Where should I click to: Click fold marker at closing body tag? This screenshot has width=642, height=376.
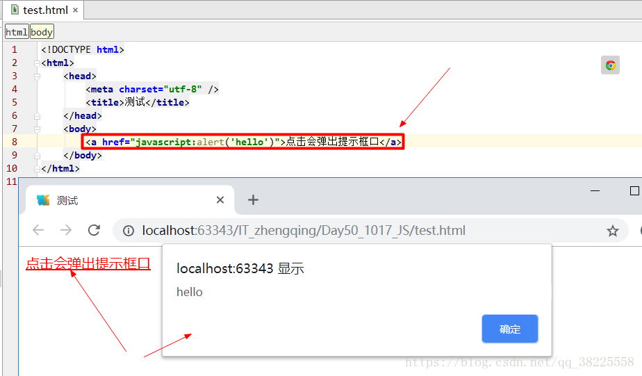tap(37, 156)
